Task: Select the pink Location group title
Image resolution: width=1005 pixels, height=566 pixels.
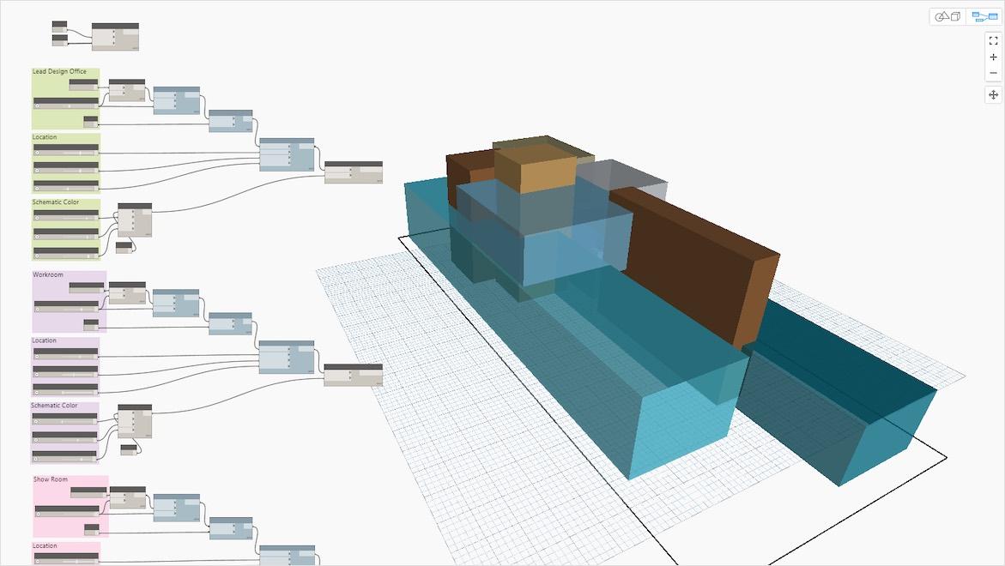Action: tap(45, 545)
